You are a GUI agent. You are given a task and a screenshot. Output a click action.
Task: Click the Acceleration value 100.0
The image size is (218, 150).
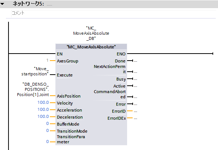pos(43,110)
